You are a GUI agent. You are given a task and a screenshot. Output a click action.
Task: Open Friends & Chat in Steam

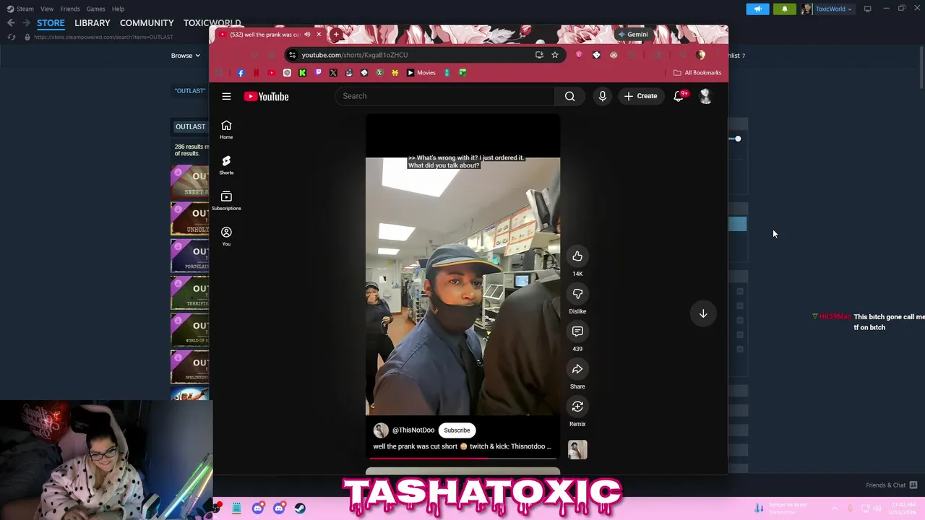[x=891, y=485]
